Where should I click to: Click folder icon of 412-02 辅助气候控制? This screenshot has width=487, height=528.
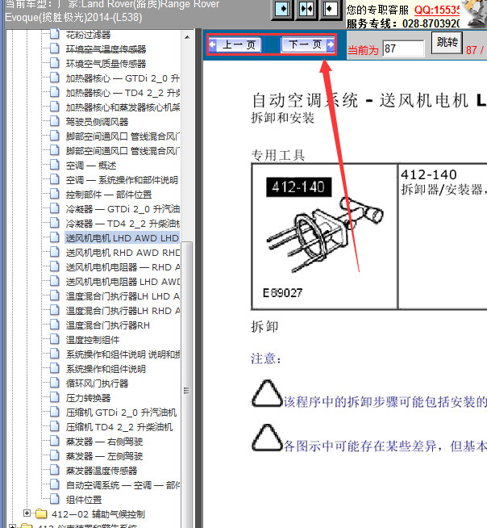click(41, 513)
